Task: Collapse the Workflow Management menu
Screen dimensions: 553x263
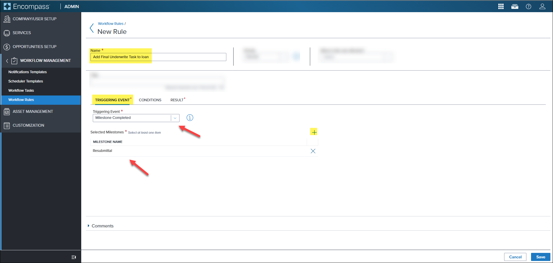Action: (x=7, y=61)
